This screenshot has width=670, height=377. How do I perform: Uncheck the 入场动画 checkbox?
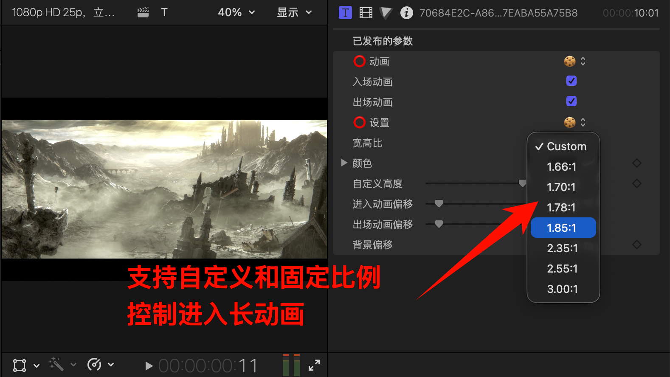coord(571,81)
